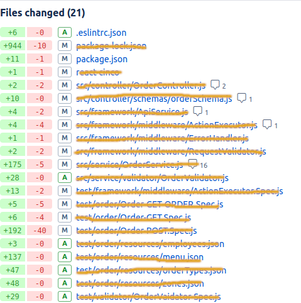Viewport: 301px width, 303px height.
Task: Click the +192 additions count
Action: click(x=13, y=231)
